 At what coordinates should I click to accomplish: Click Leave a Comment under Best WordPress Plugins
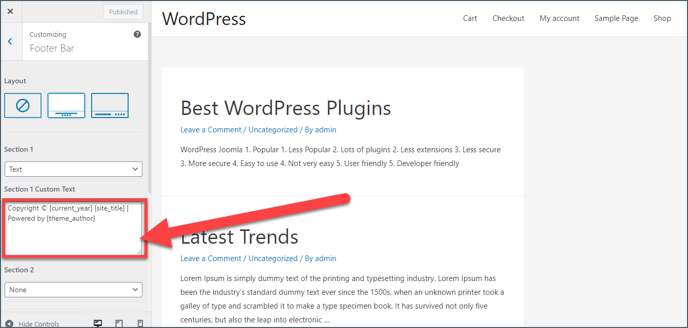pyautogui.click(x=211, y=130)
